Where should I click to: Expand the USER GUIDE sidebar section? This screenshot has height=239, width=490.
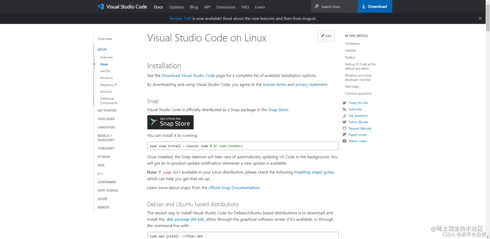[106, 119]
